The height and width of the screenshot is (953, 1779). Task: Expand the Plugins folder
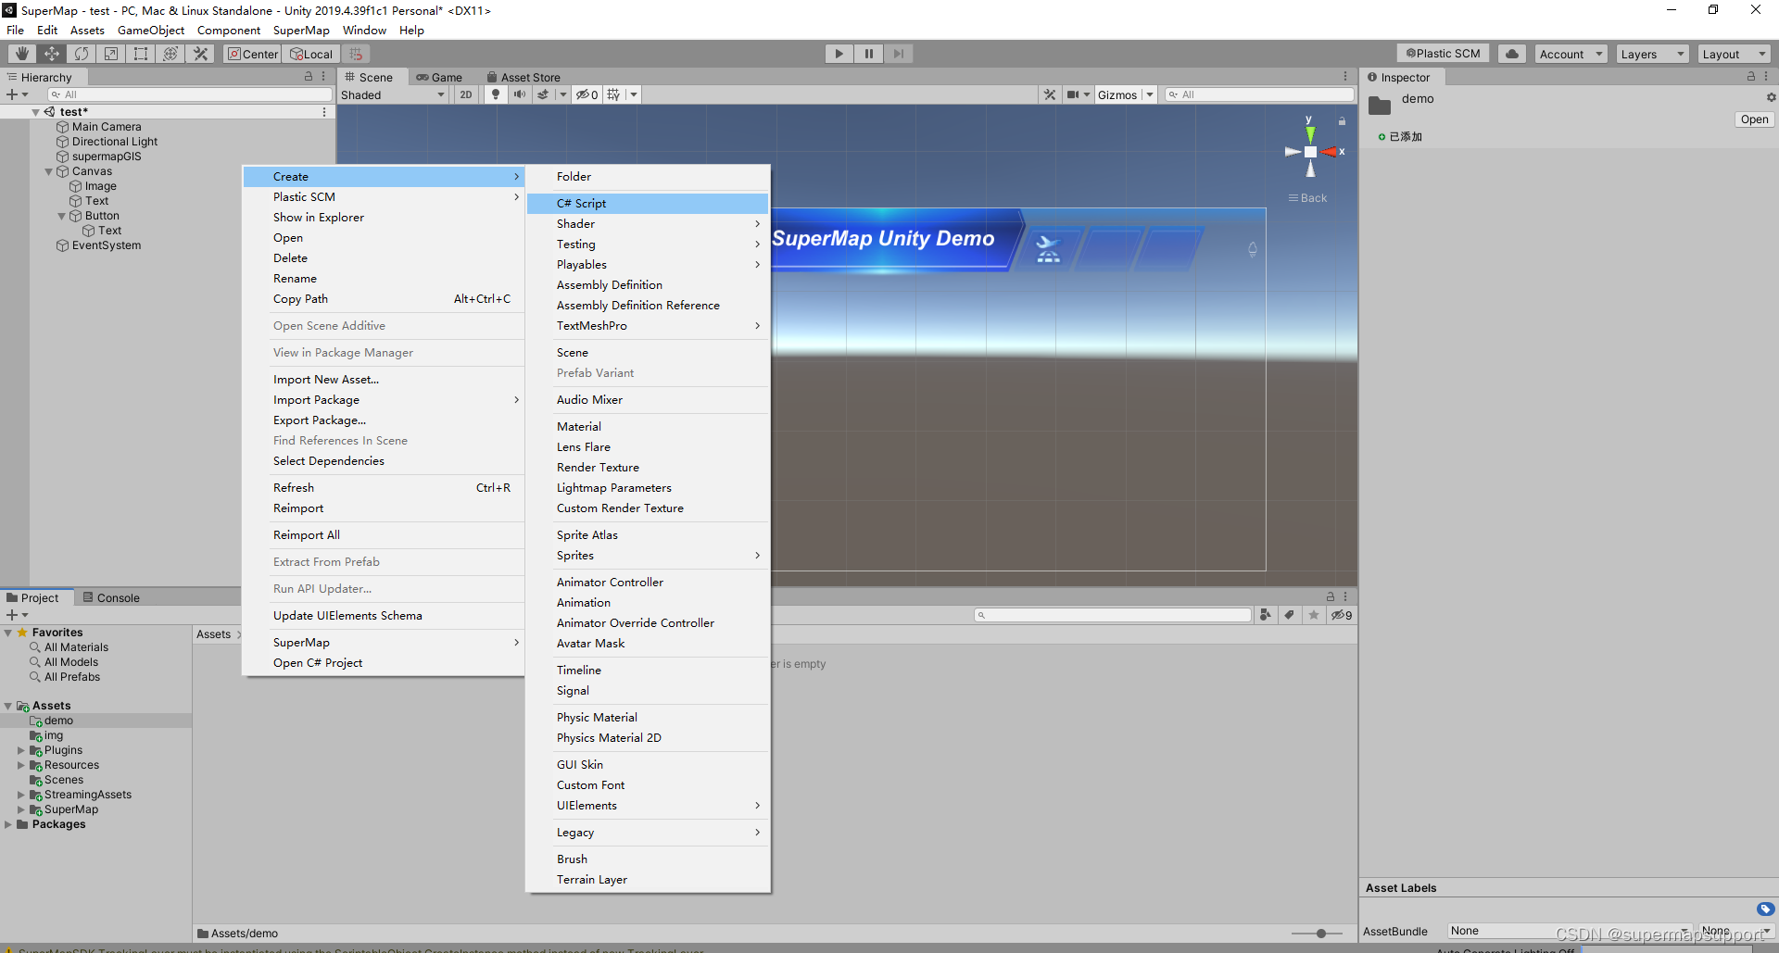coord(20,751)
